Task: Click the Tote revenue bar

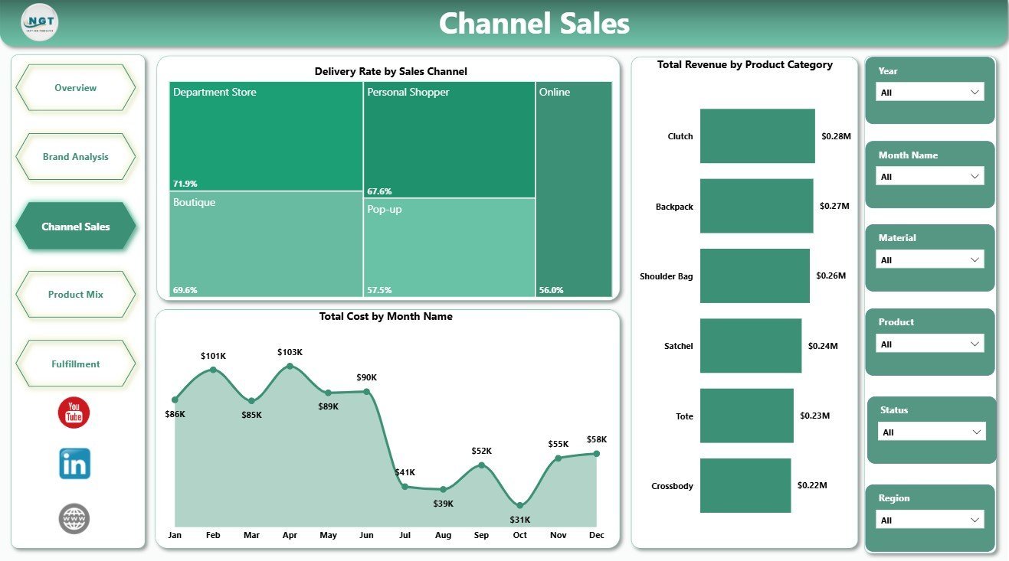Action: point(747,416)
